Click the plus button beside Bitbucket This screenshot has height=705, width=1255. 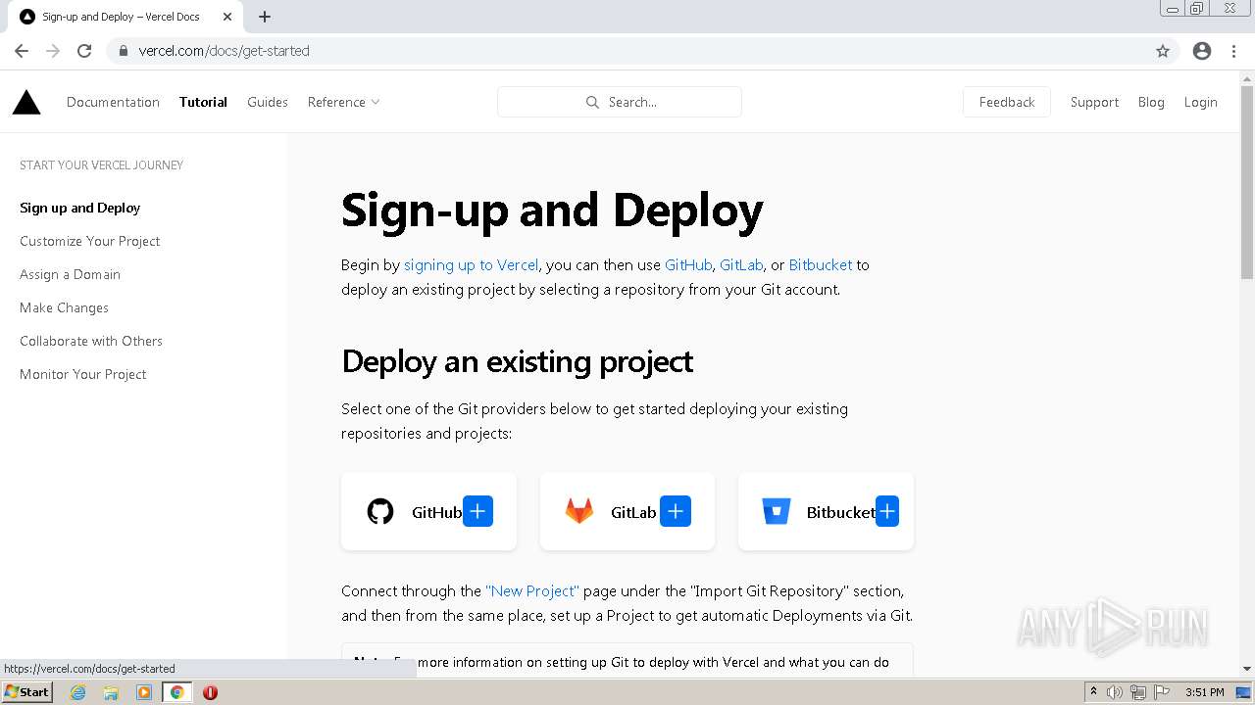tap(887, 511)
